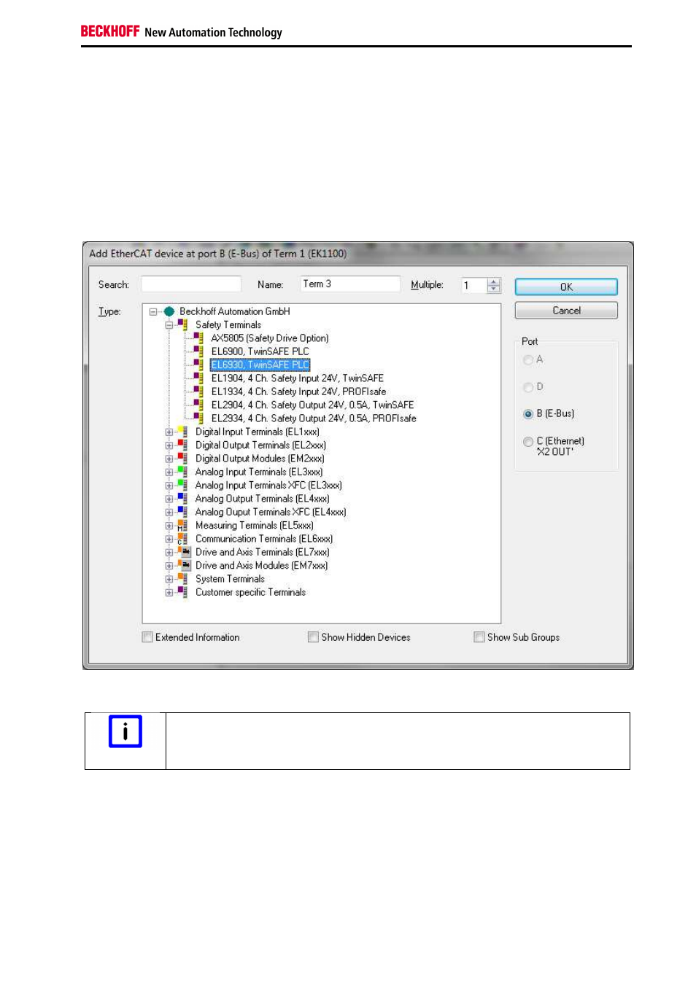This screenshot has height=985, width=696.
Task: Choose port C (Ethernet) X2 OUT
Action: 528,441
